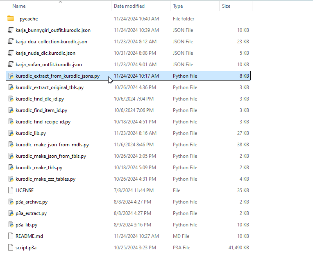Image resolution: width=313 pixels, height=253 pixels.
Task: Click the karja_bunnygirl_outfit.kurodlc.json file icon
Action: pos(11,30)
